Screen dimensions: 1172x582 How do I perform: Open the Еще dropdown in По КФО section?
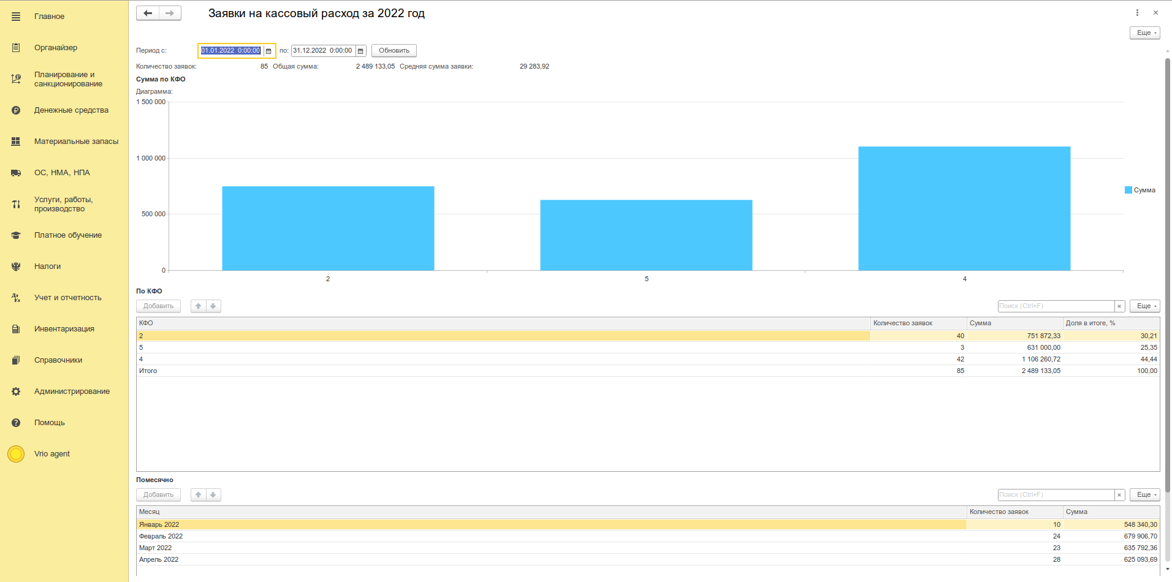coord(1145,306)
